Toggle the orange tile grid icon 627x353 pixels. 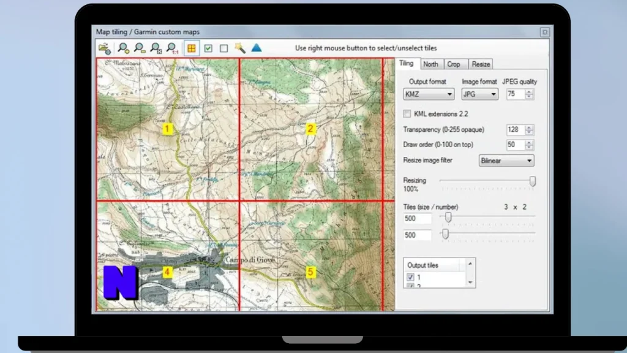192,48
